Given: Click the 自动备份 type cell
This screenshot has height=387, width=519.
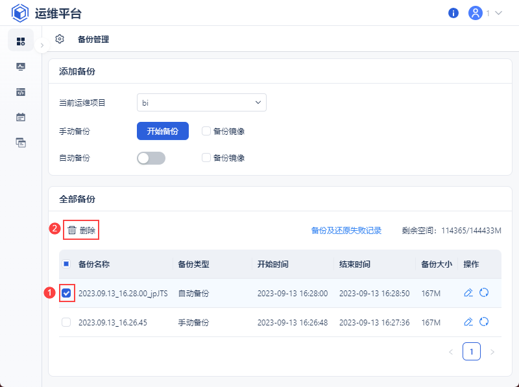Looking at the screenshot, I should [x=193, y=294].
